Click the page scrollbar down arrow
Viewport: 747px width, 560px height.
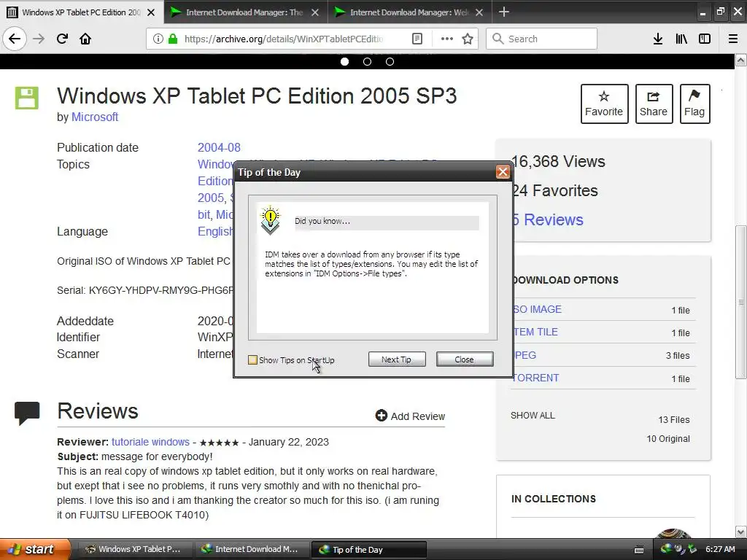click(740, 532)
